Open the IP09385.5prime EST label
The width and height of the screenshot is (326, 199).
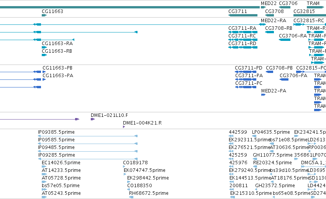[x=56, y=132]
